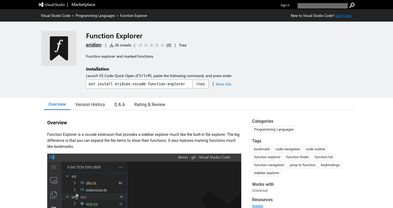Click Marketplace in header
This screenshot has height=208, width=393.
[83, 5]
